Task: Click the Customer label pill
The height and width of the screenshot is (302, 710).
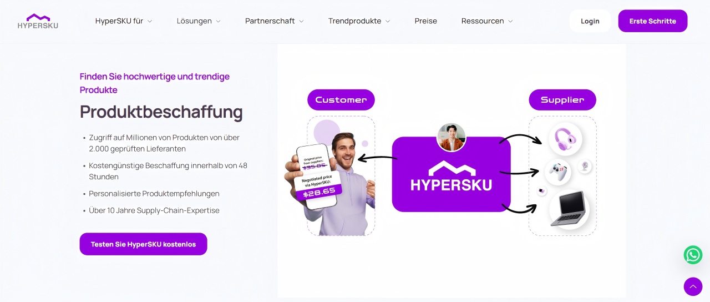Action: coord(341,100)
